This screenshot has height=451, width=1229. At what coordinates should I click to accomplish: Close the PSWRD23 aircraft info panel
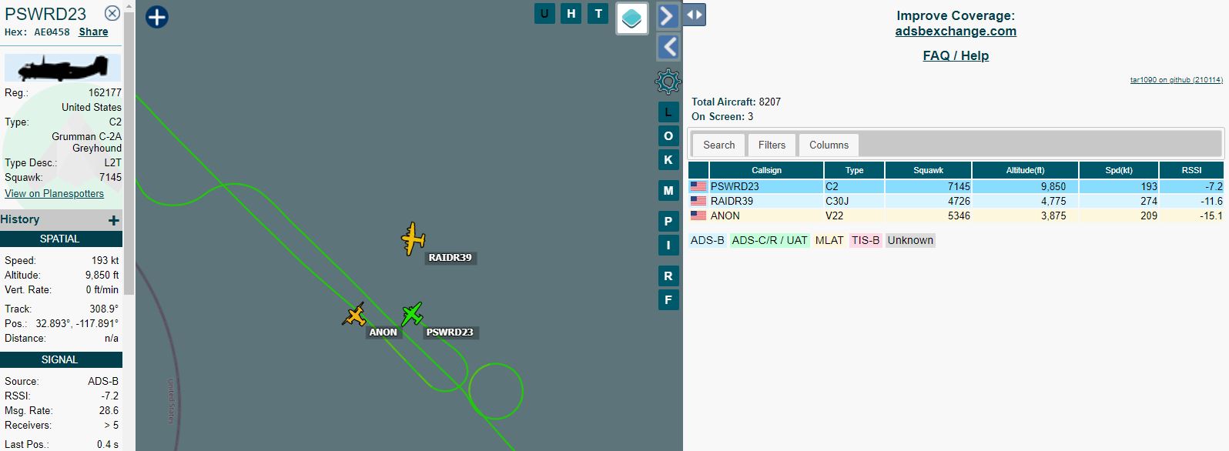click(112, 13)
